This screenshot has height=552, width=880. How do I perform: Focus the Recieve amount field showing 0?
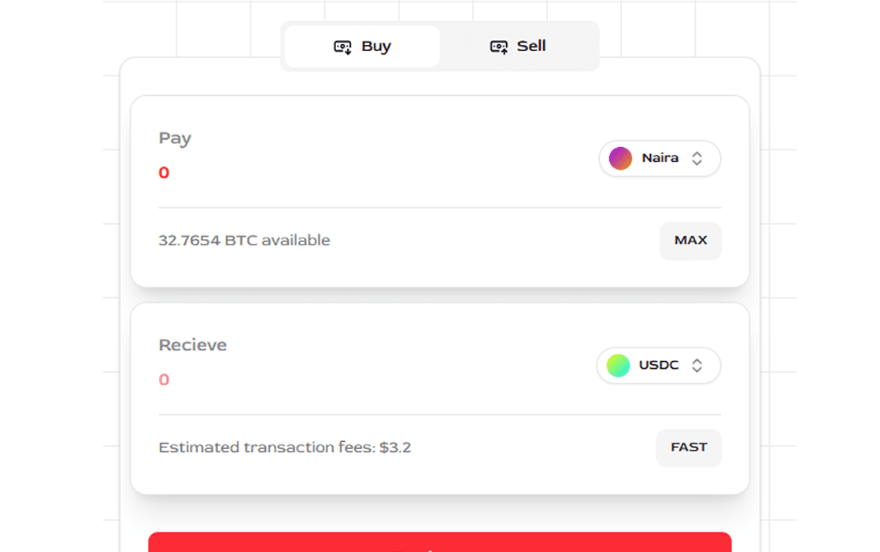[164, 380]
